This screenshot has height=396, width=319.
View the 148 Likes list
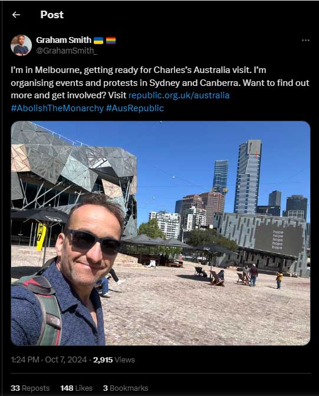coord(77,388)
